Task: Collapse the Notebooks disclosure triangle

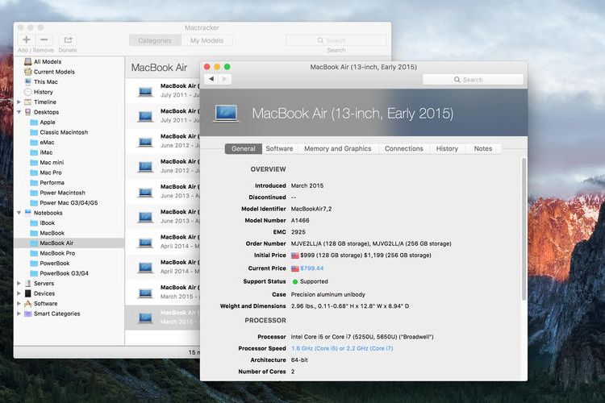Action: coord(19,213)
